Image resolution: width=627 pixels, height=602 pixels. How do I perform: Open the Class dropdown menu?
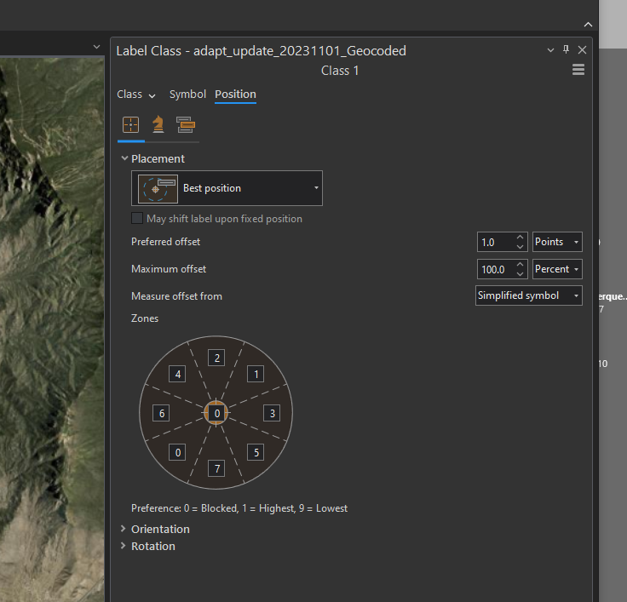(x=136, y=95)
